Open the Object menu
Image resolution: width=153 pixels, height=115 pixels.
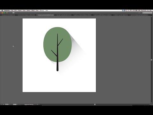[19, 11]
